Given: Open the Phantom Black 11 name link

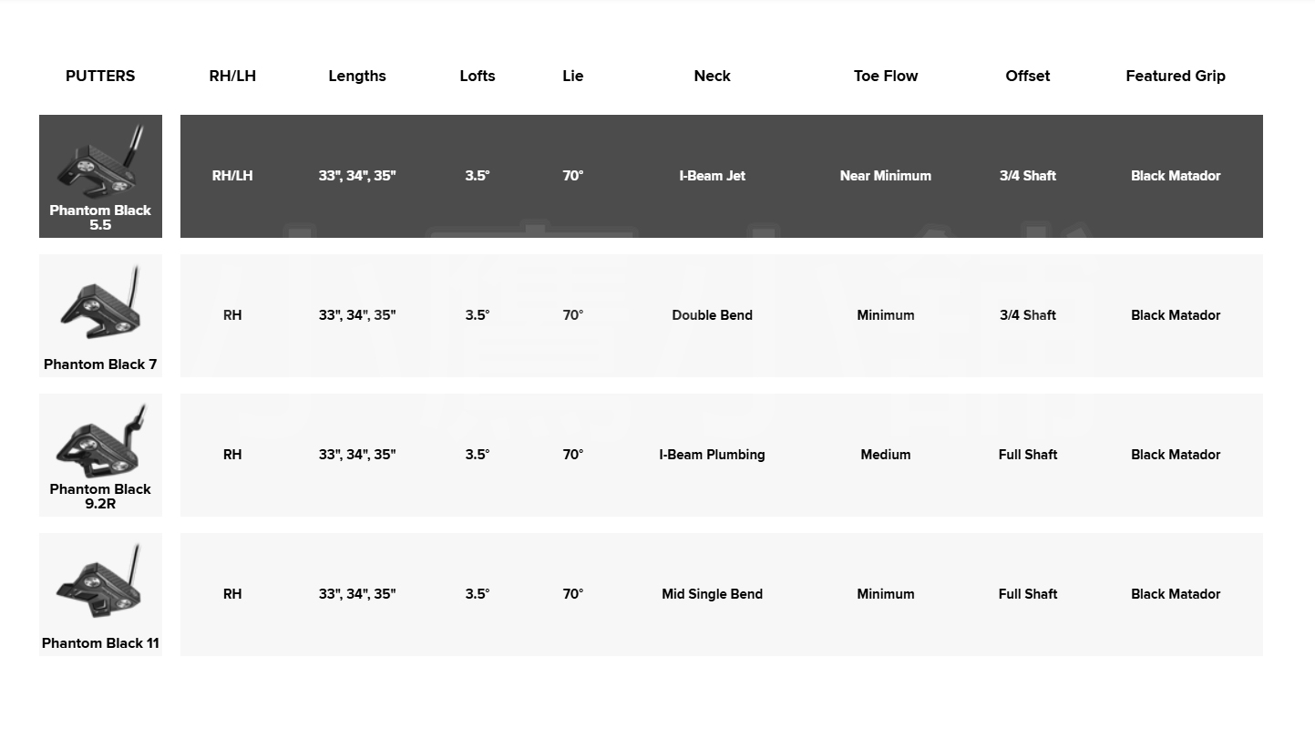Looking at the screenshot, I should [x=100, y=643].
